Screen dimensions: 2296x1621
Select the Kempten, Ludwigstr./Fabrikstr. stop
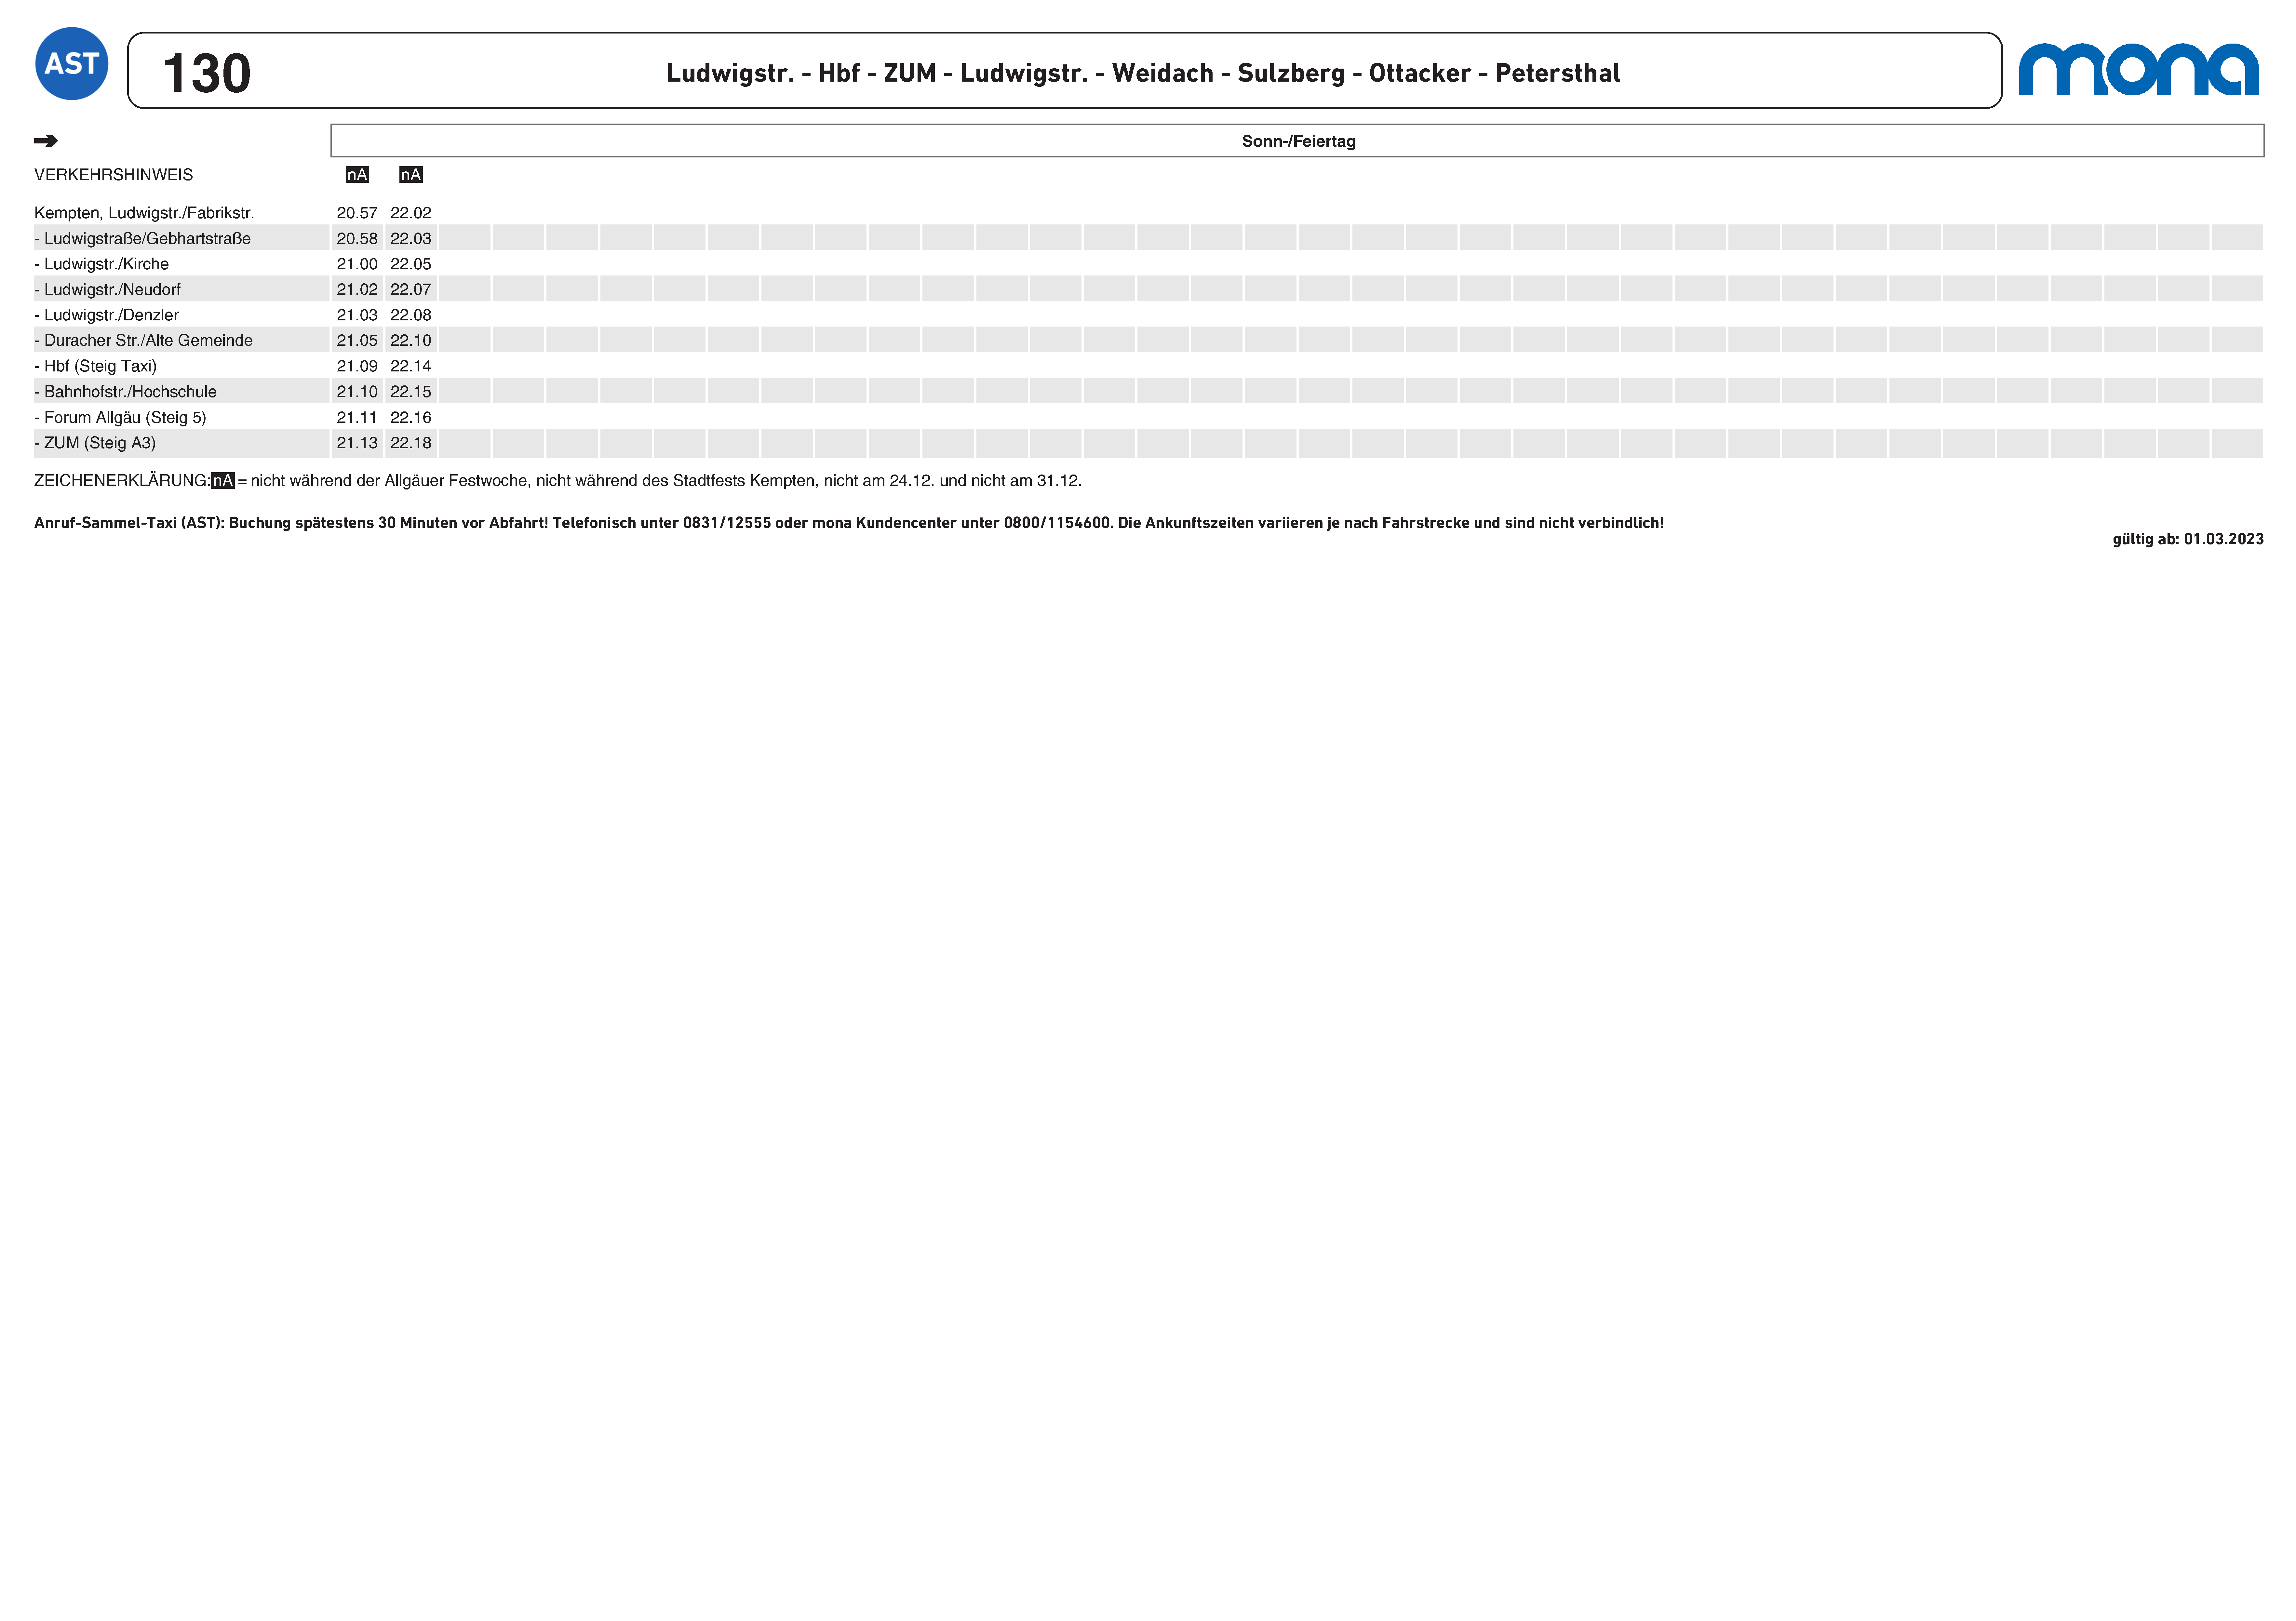click(x=144, y=213)
